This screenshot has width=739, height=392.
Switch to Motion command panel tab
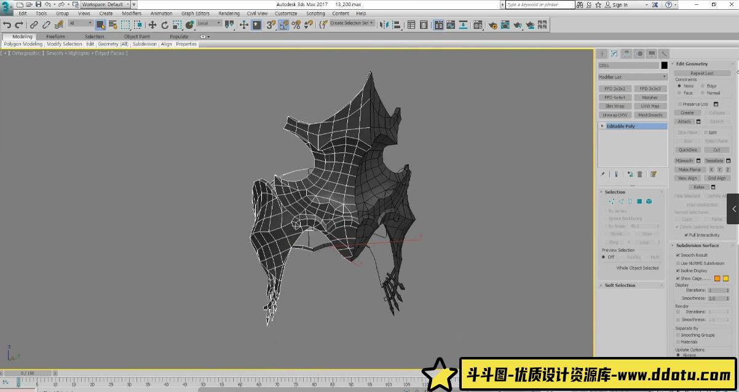point(639,53)
